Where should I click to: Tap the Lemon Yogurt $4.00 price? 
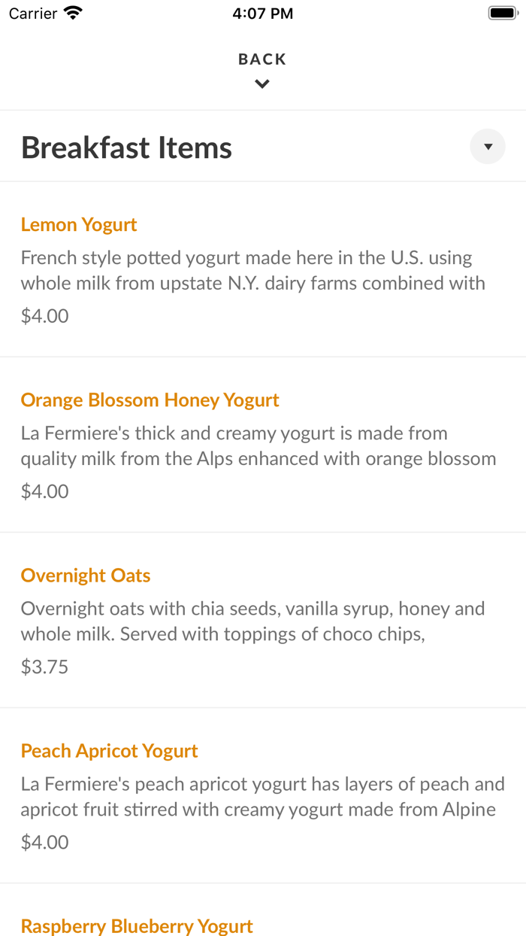click(x=45, y=316)
